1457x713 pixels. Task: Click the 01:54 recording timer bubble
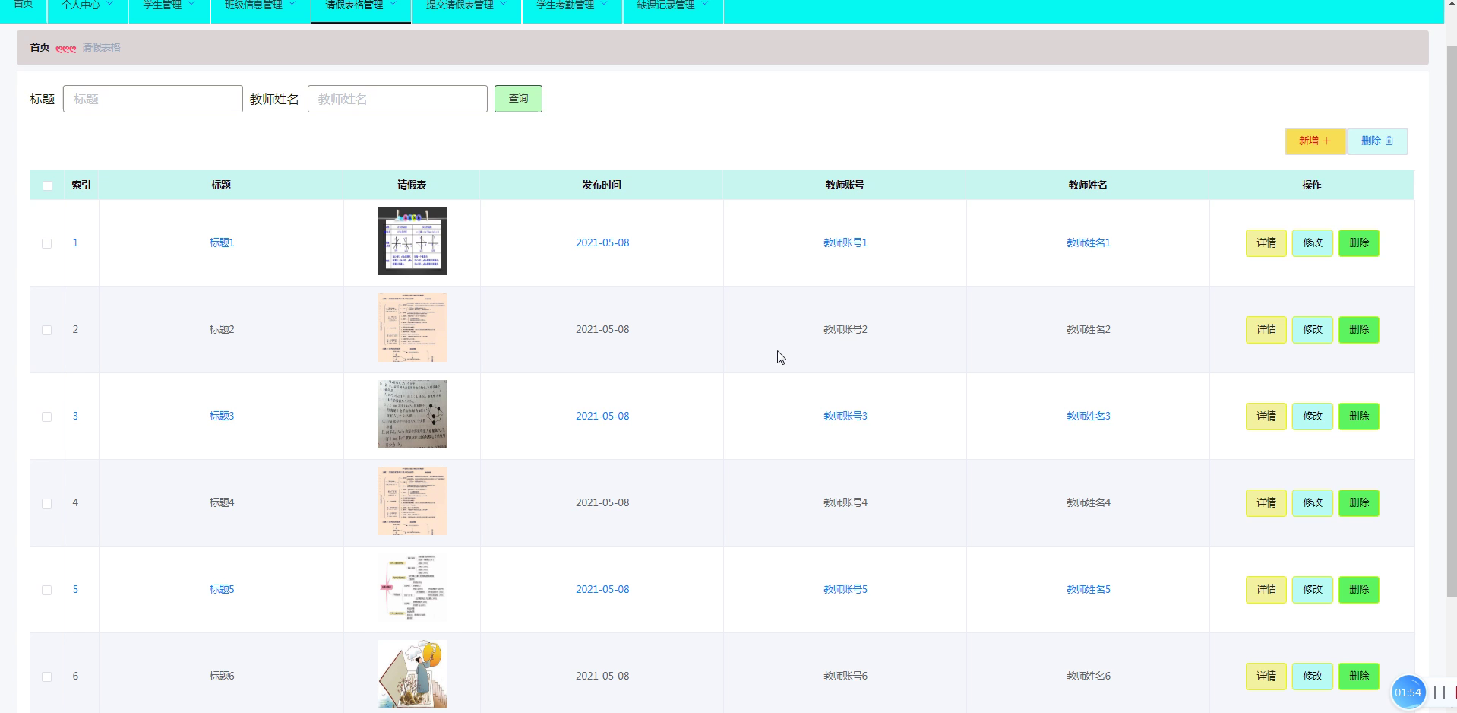[x=1408, y=692]
